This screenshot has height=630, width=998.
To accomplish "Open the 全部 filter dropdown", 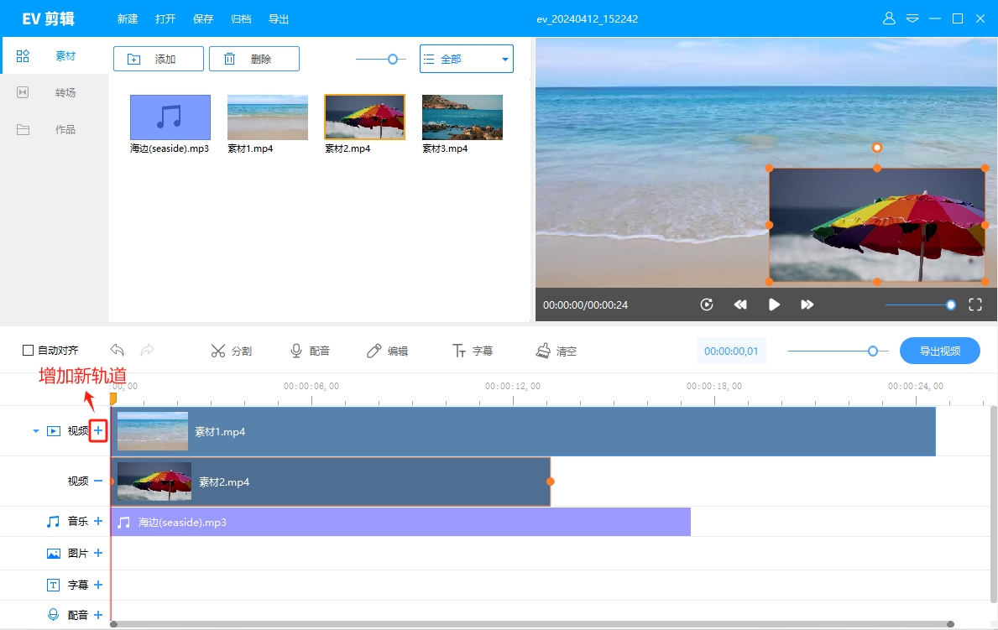I will click(466, 60).
